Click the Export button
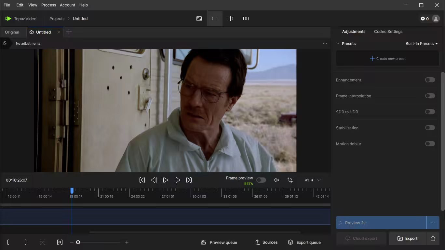Viewport: 445px width, 250px height. tap(407, 238)
